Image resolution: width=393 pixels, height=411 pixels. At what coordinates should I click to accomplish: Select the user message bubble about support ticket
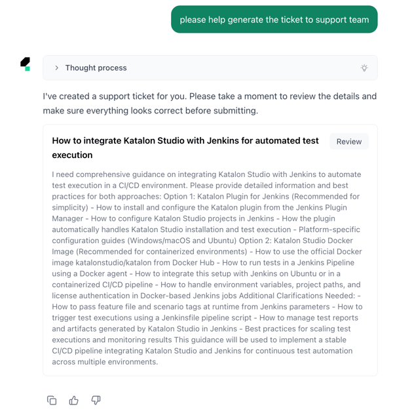[274, 20]
